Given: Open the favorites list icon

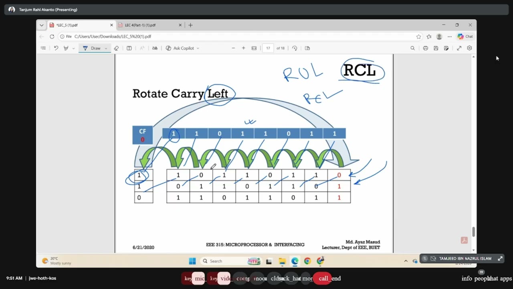Looking at the screenshot, I should (429, 37).
